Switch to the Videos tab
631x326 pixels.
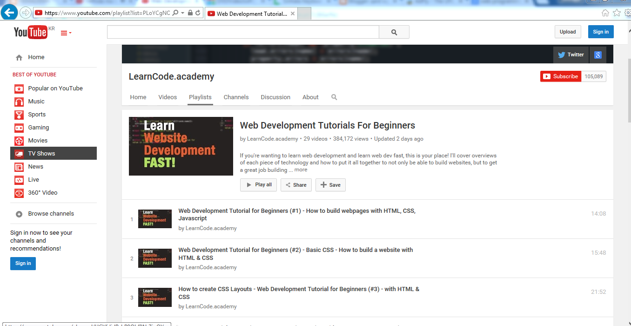(168, 97)
